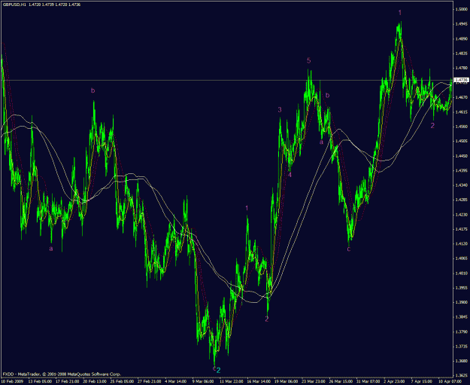
Task: Select wave label "5" on the chart
Action: pos(309,61)
